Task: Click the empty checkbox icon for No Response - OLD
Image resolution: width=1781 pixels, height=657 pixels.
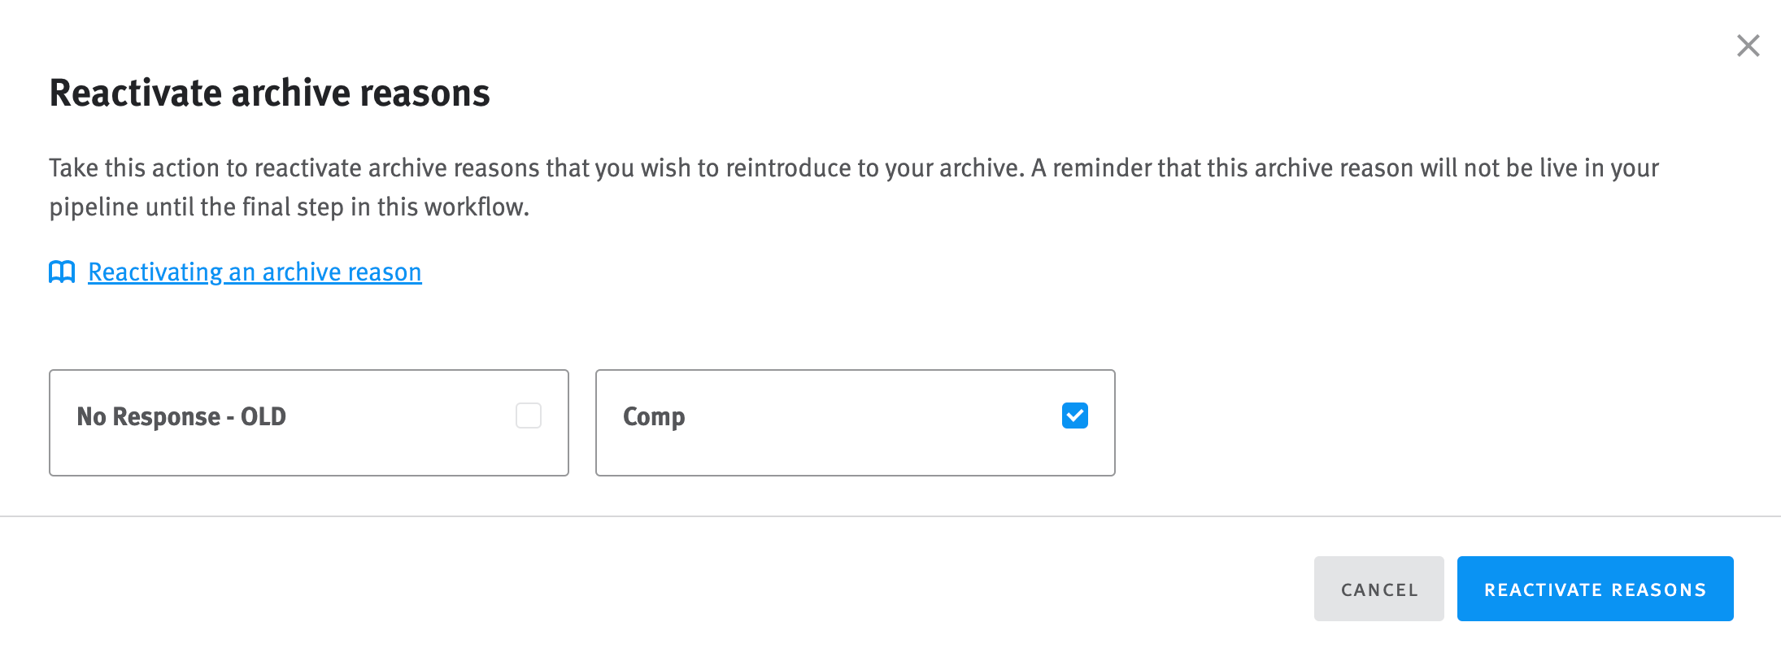Action: (x=528, y=416)
